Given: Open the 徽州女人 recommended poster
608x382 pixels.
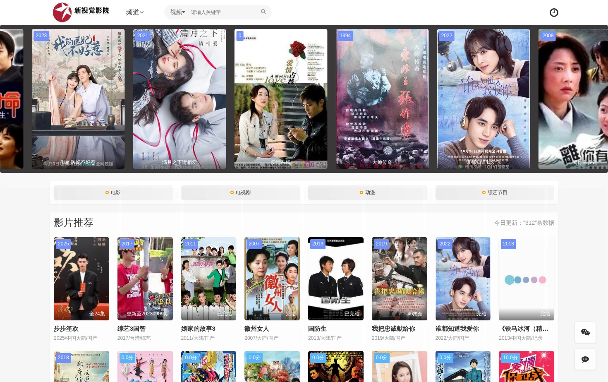Looking at the screenshot, I should (x=272, y=279).
